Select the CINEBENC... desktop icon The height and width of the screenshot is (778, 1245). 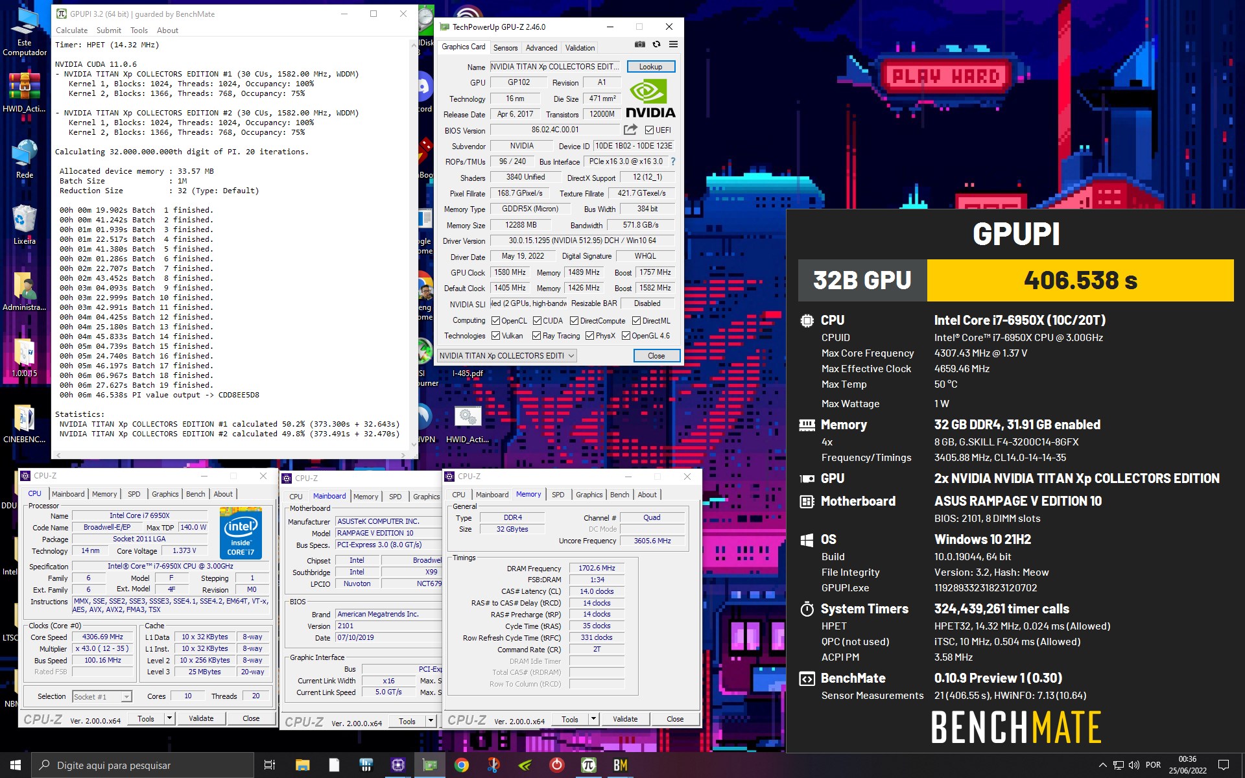coord(25,423)
